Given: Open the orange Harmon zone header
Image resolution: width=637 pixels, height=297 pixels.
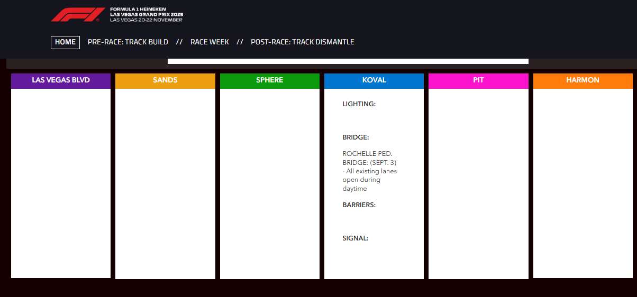Looking at the screenshot, I should click(583, 80).
